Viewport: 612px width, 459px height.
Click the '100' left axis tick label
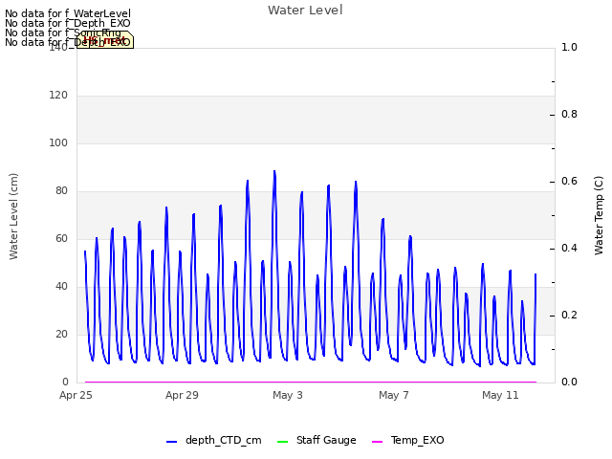(x=58, y=142)
